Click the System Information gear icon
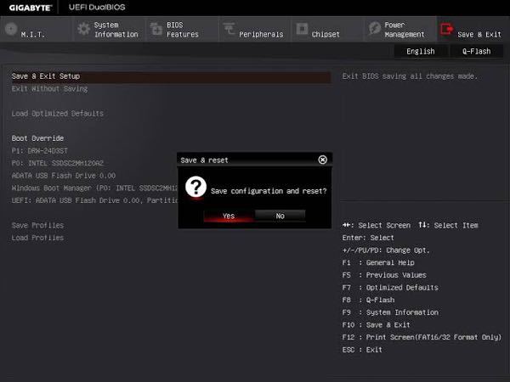The image size is (510, 382). click(x=83, y=29)
